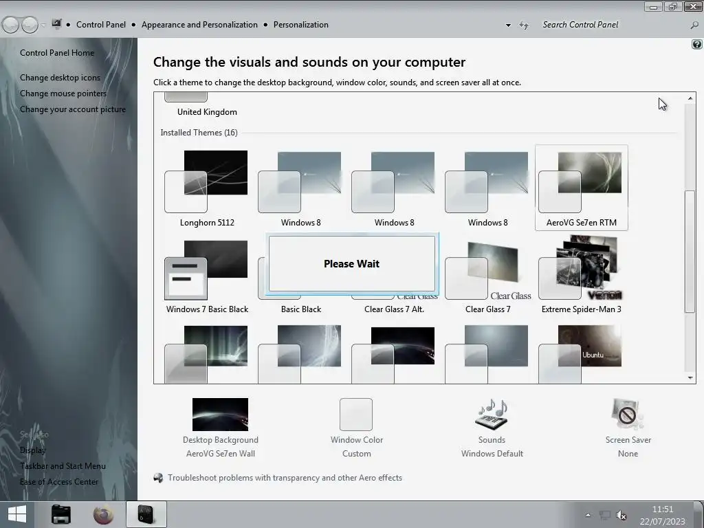Open Desktop Background settings
The image size is (704, 528).
coord(221,428)
